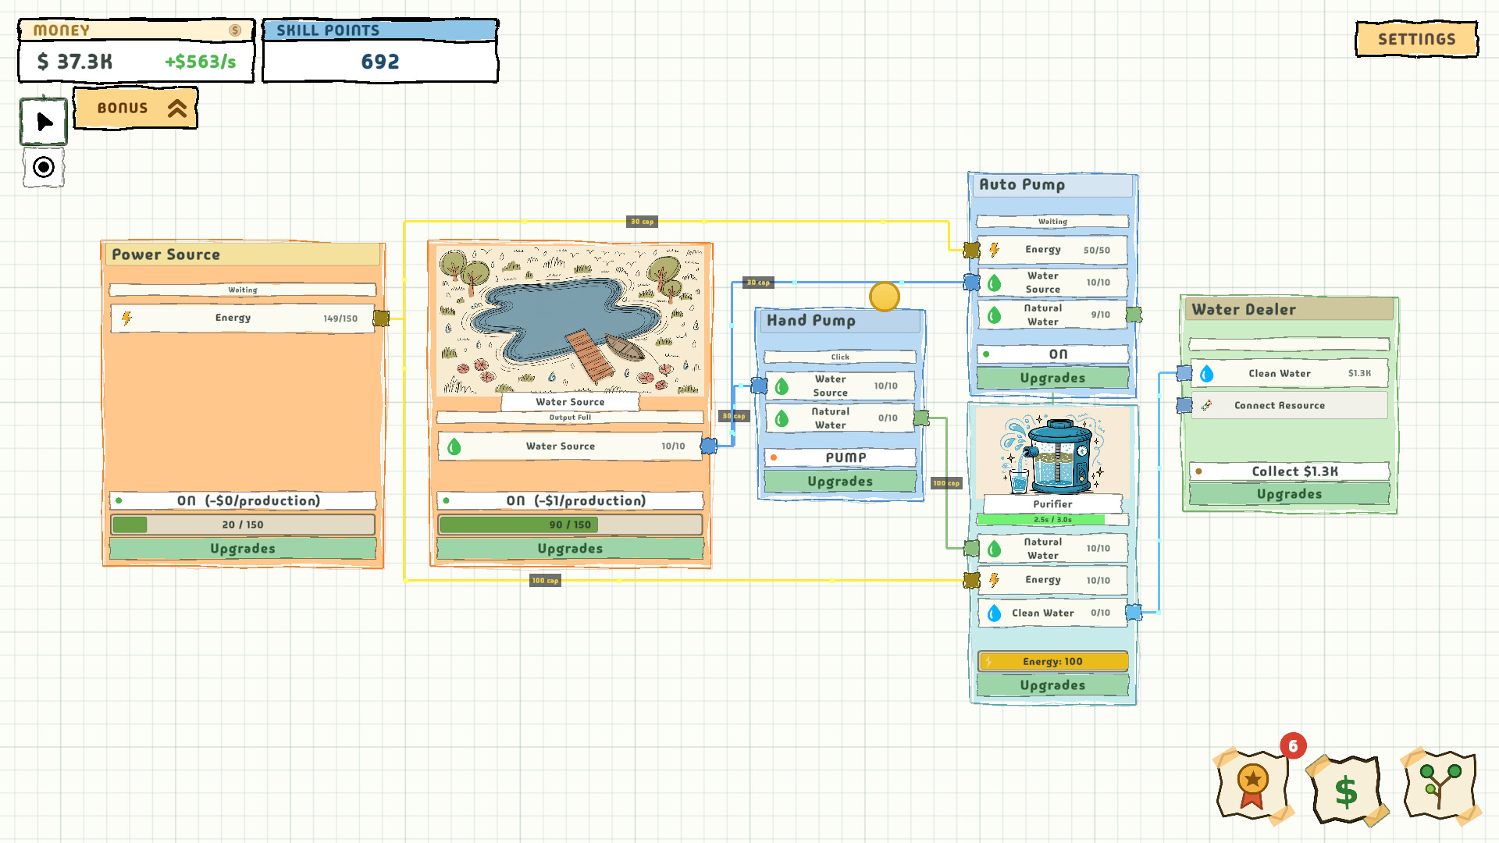This screenshot has width=1499, height=843.
Task: Click Water Dealer Clean Water $1.3K row
Action: tap(1289, 373)
